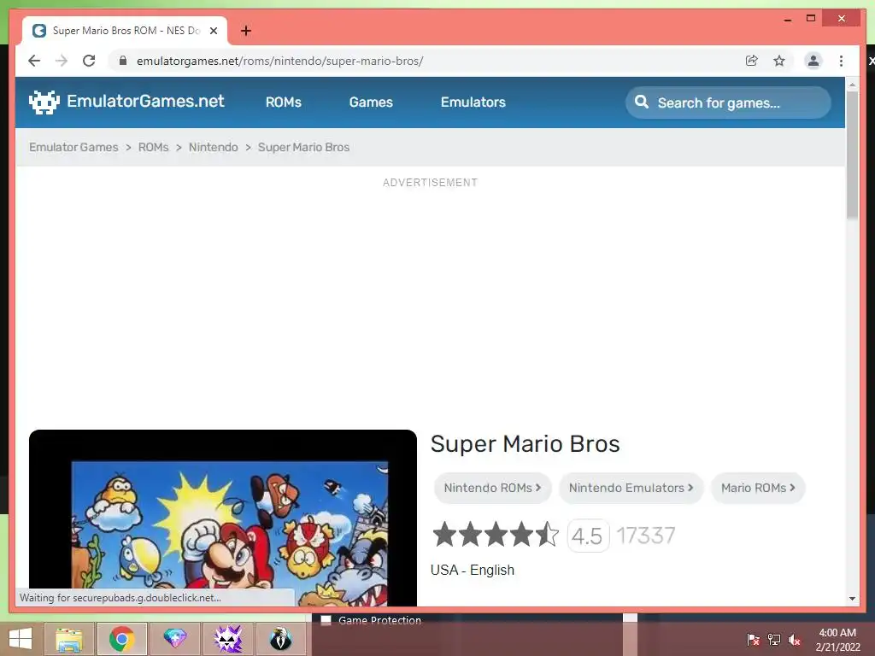Viewport: 875px width, 656px height.
Task: Open the Emulators navigation menu
Action: [x=473, y=102]
